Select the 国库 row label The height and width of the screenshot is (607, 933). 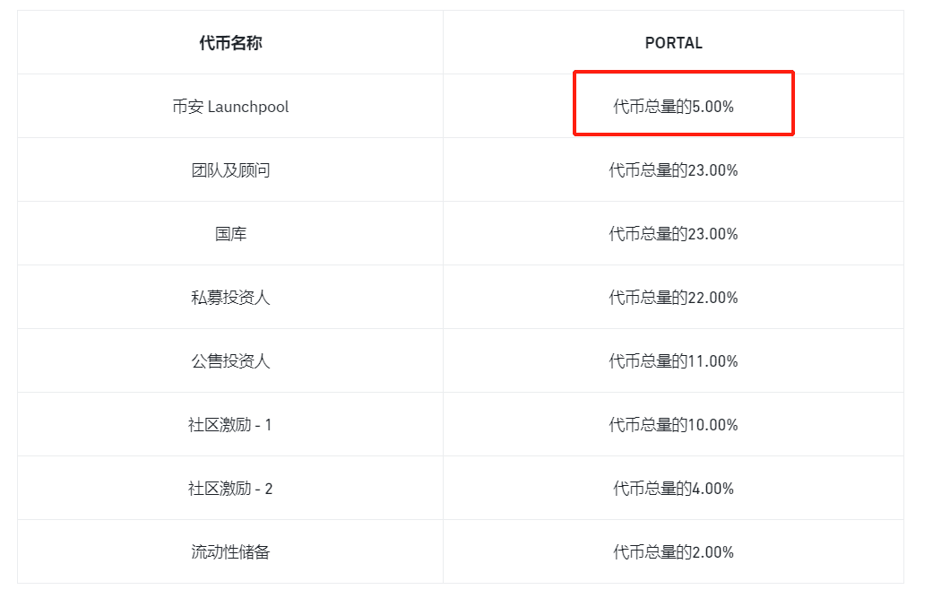[x=230, y=234]
